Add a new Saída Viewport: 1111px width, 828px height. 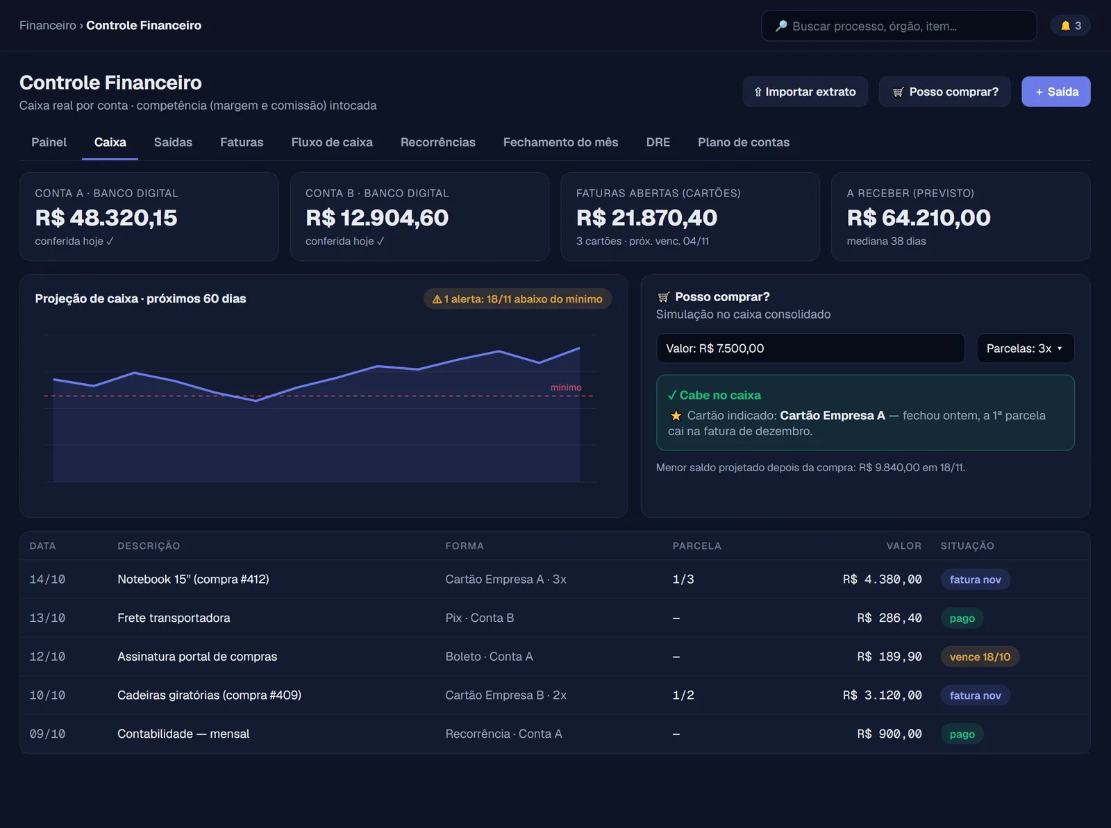[1055, 92]
